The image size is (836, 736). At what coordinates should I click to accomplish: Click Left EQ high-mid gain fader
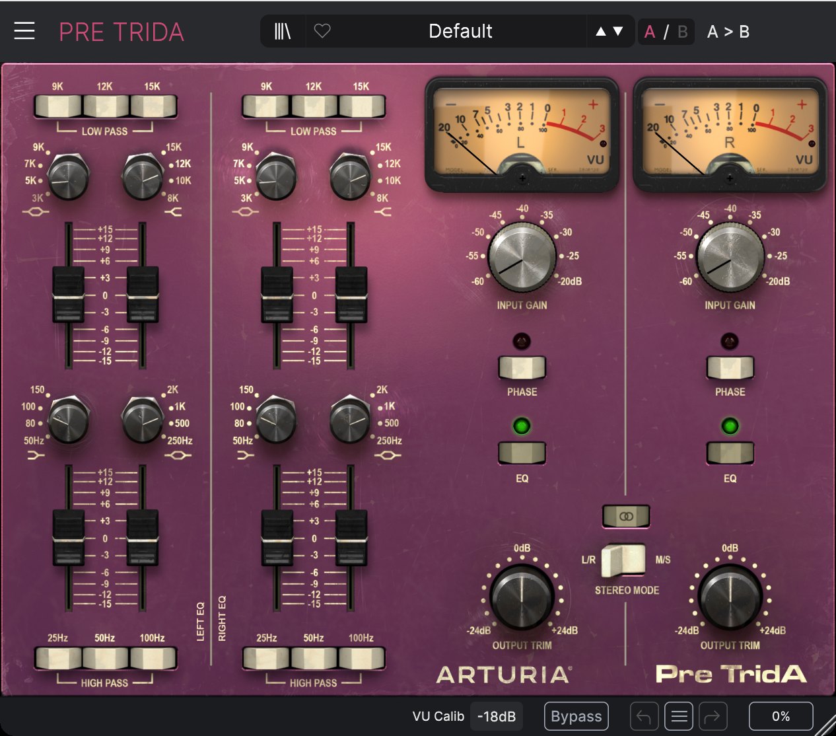(x=68, y=295)
